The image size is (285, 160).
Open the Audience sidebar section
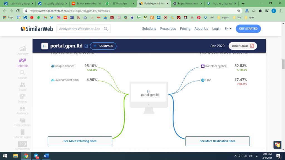[x=22, y=110]
